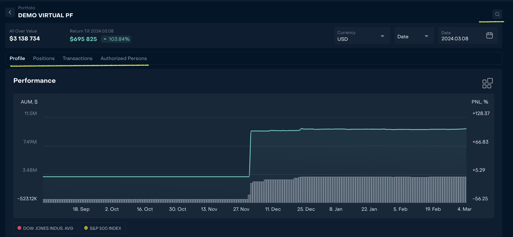This screenshot has width=513, height=237.
Task: Open the search magnifier icon
Action: [497, 14]
